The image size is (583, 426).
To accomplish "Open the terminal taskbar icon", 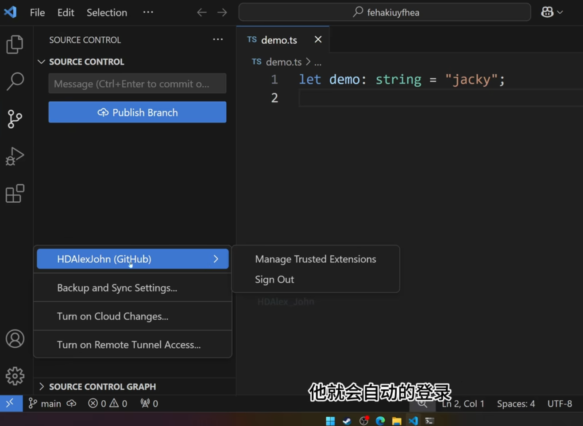I will 429,420.
